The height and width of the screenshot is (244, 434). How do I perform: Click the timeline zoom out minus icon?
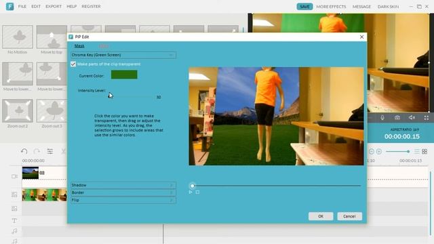[372, 151]
